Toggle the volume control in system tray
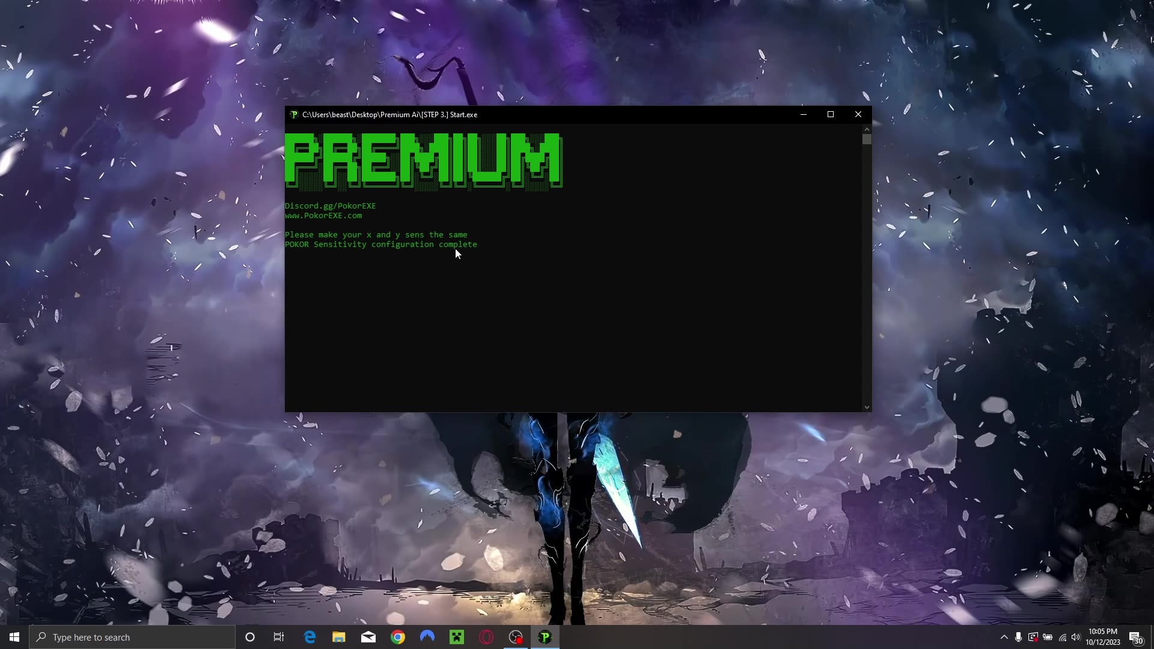 [x=1076, y=637]
